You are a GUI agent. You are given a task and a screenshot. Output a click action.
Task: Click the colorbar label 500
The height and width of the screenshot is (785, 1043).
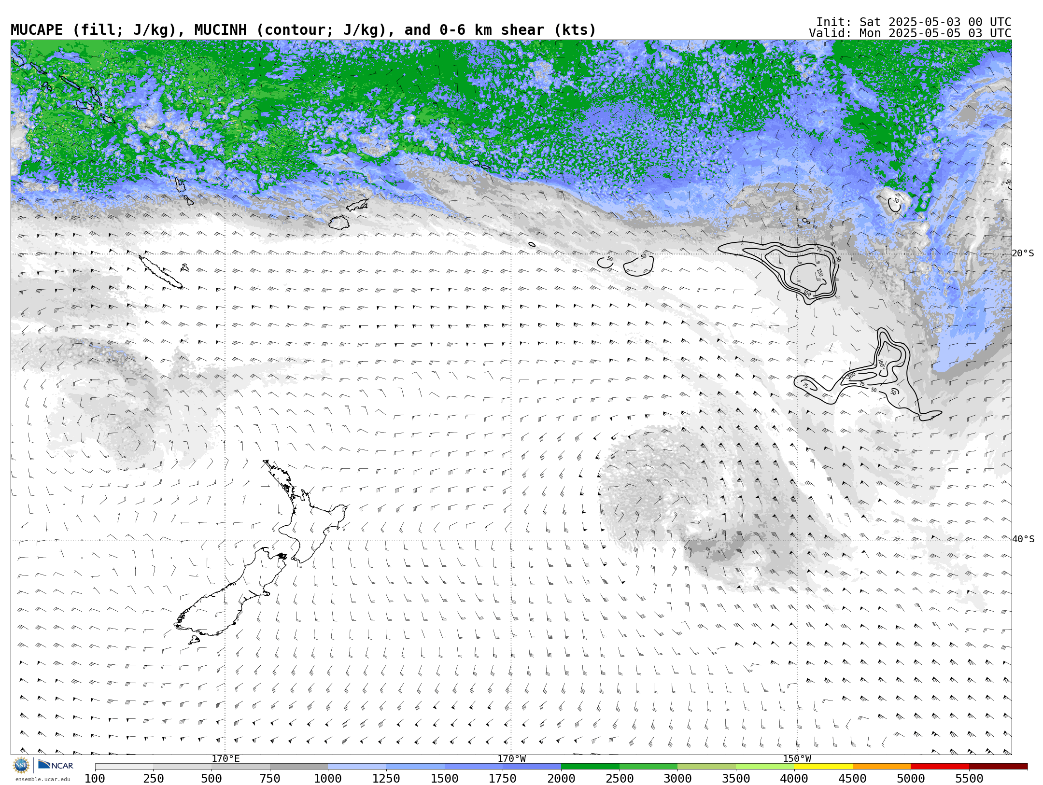pyautogui.click(x=211, y=779)
